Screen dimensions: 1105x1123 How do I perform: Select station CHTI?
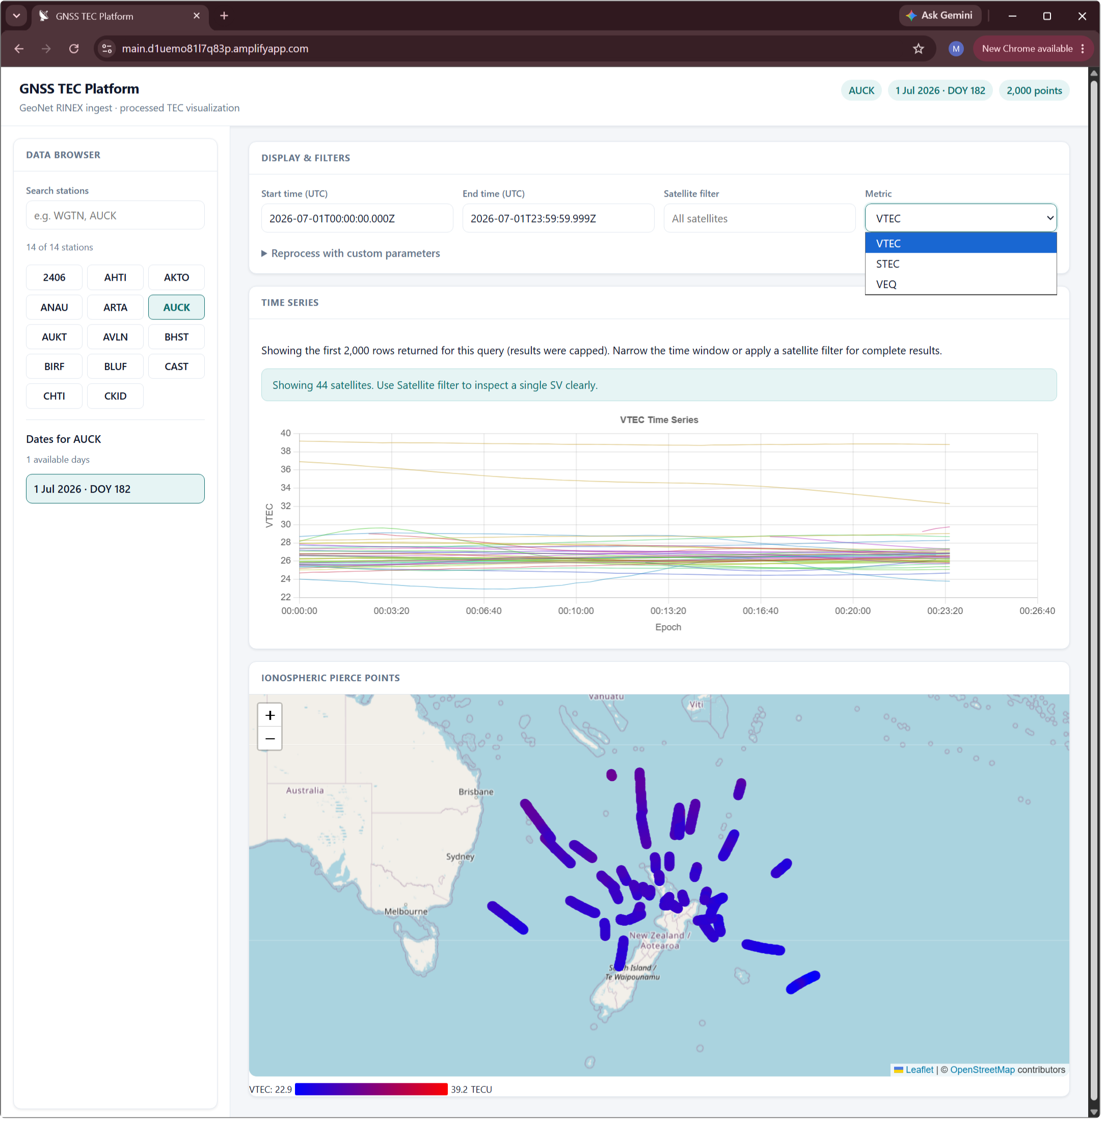[x=55, y=397]
